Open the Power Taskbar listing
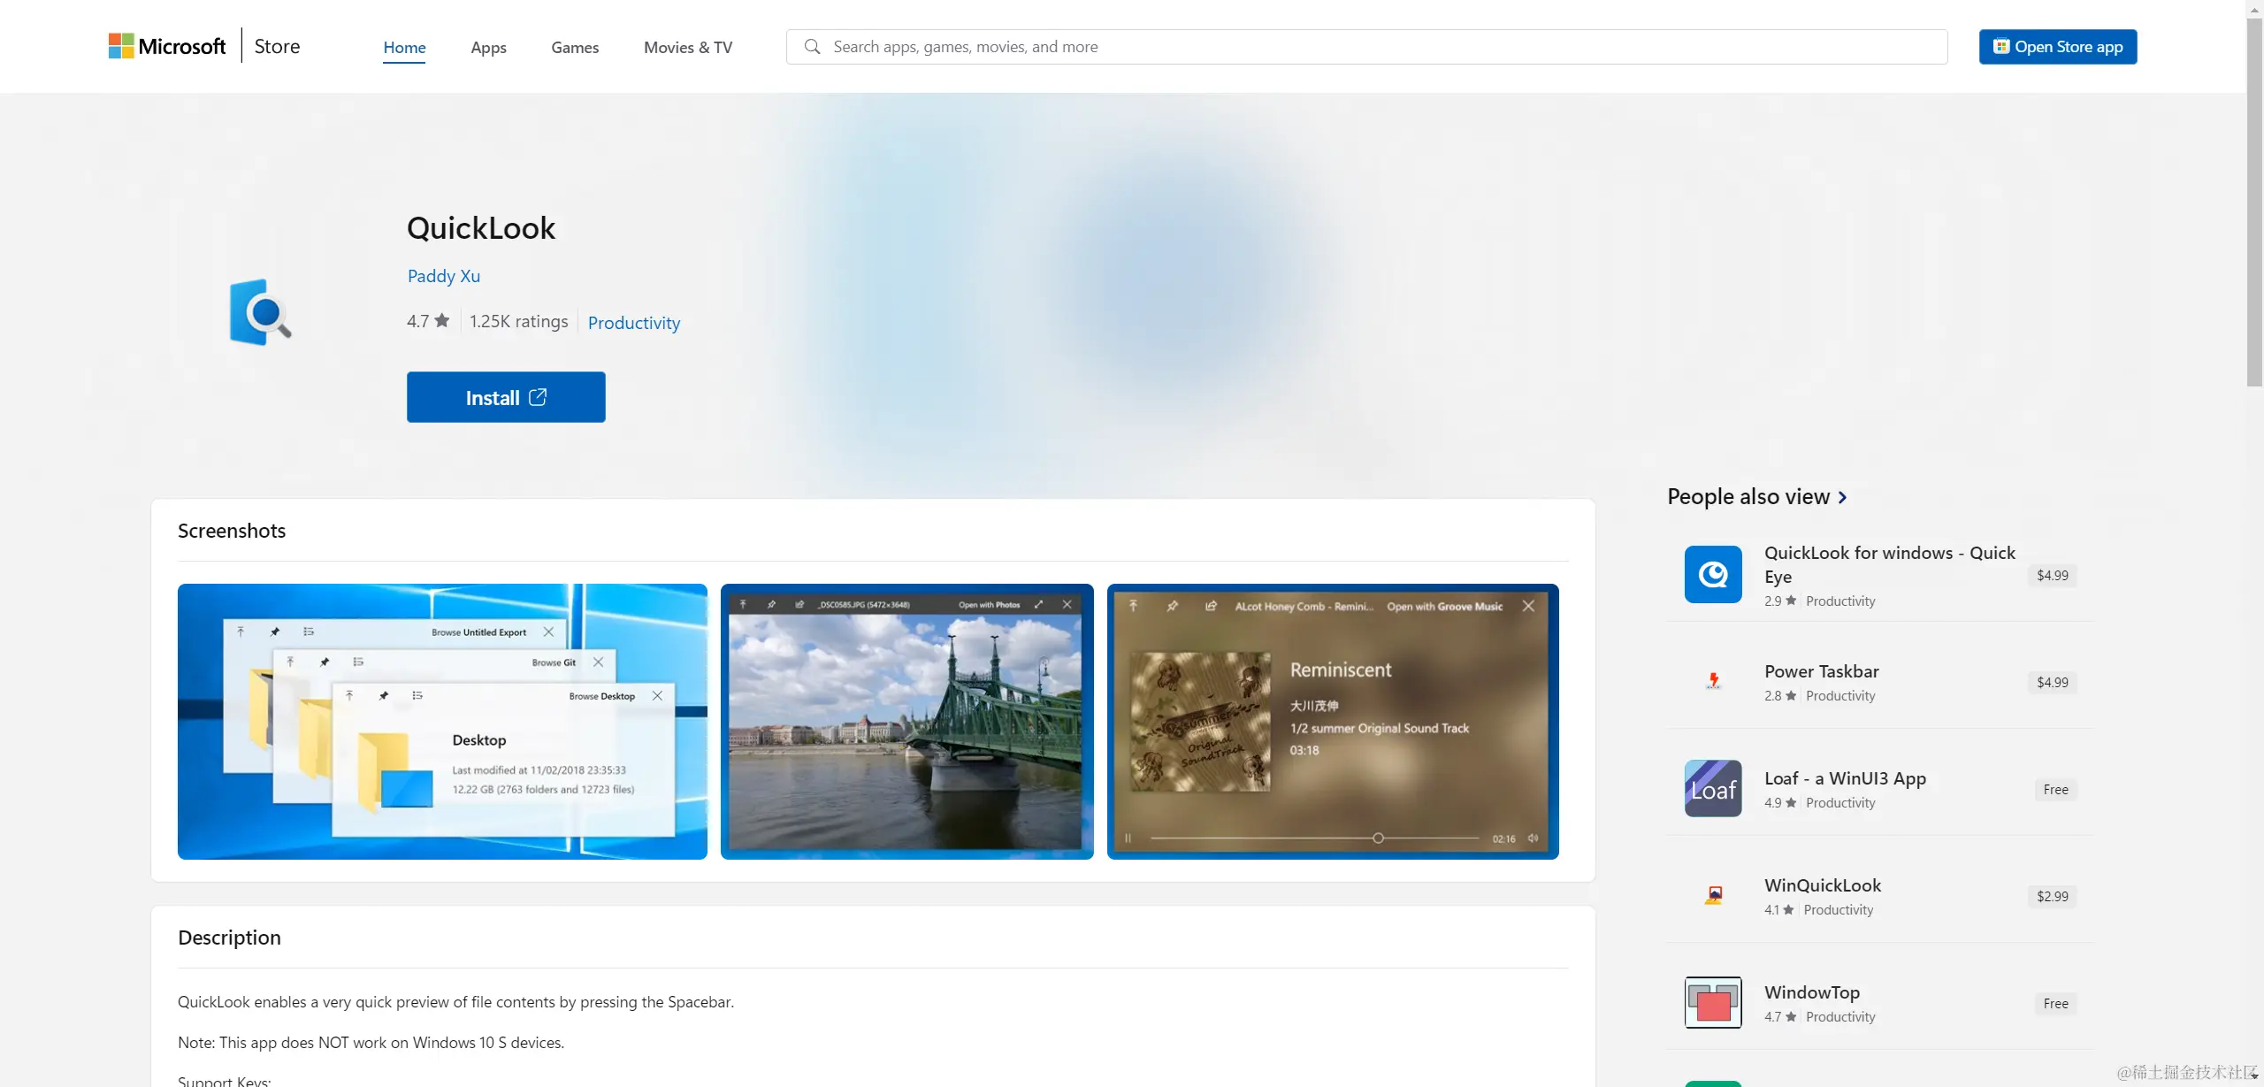 1821,671
